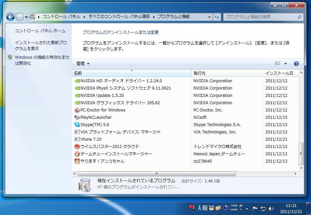Select the PlayNCLauncher icon
Image resolution: width=311 pixels, height=215 pixels.
point(77,117)
